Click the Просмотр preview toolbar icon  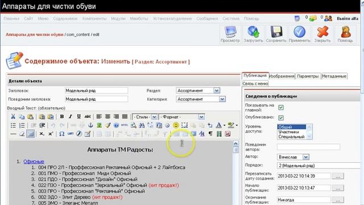(230, 34)
